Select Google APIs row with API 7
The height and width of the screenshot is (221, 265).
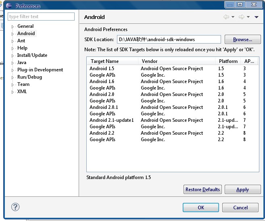coord(173,127)
